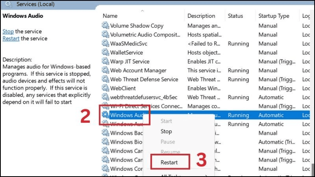Select the Volumetric Audio Compositor service row
The height and width of the screenshot is (177, 315).
[145, 35]
